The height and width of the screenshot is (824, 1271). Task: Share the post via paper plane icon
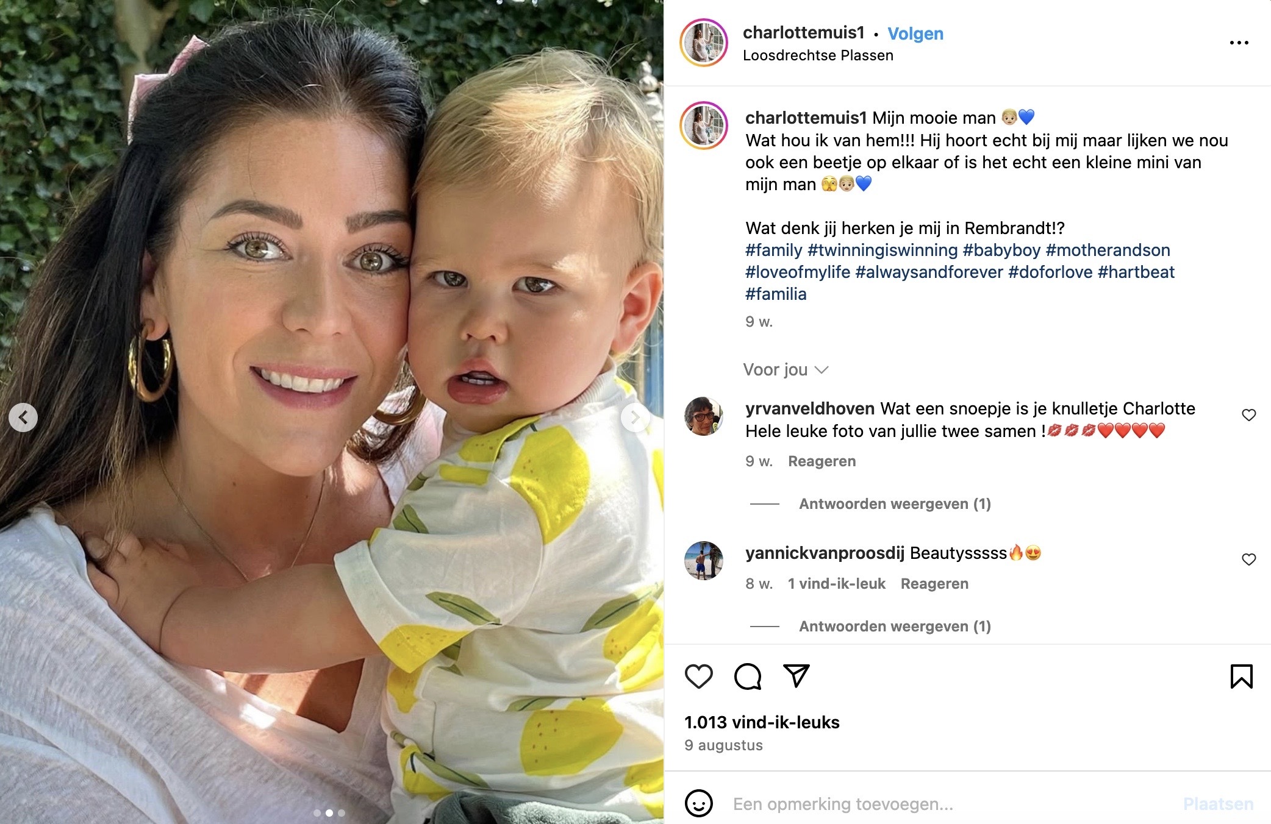[796, 676]
